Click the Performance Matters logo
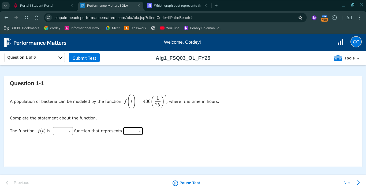The height and width of the screenshot is (192, 366). (x=35, y=43)
